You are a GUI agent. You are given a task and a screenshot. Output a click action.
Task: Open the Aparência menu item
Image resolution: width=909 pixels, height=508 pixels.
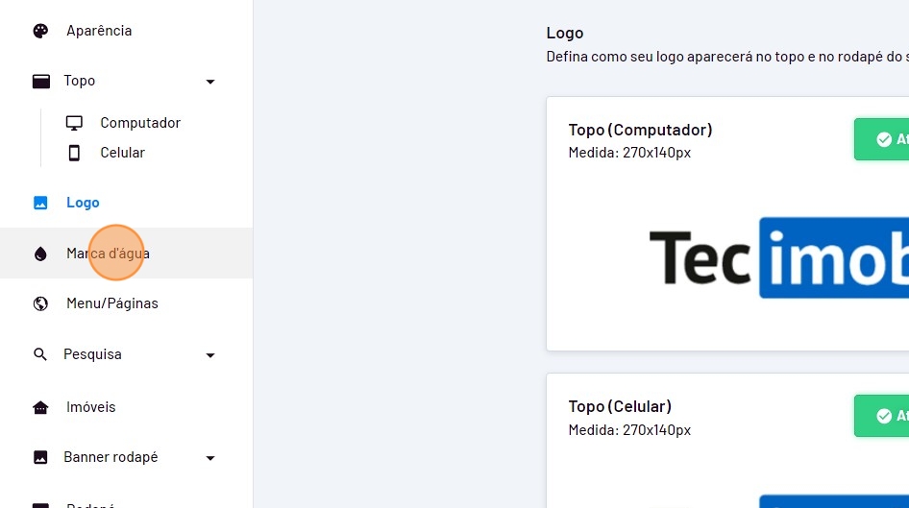pos(99,31)
